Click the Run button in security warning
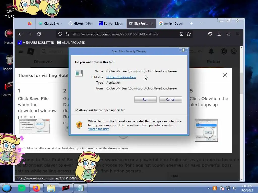 pyautogui.click(x=145, y=100)
